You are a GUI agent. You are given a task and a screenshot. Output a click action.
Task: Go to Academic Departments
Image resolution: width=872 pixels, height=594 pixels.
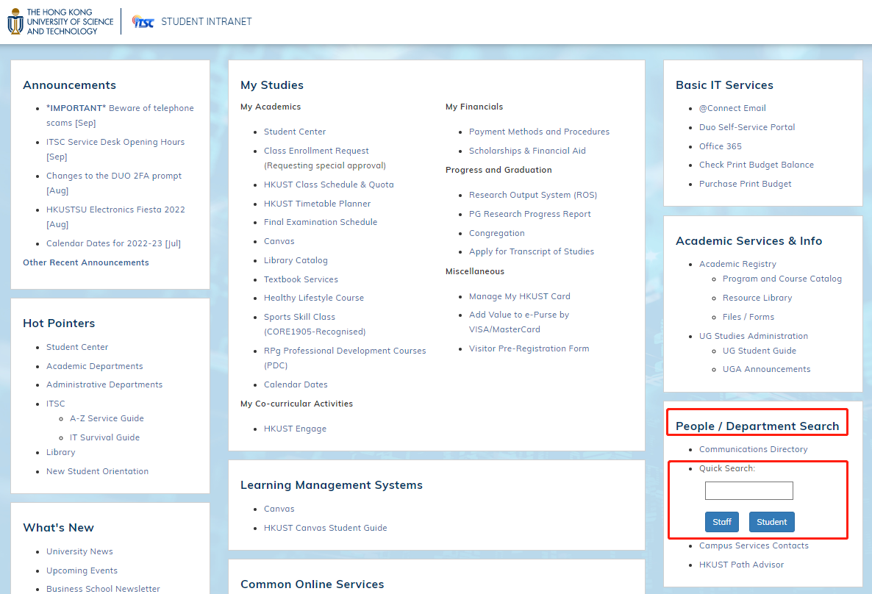tap(95, 366)
